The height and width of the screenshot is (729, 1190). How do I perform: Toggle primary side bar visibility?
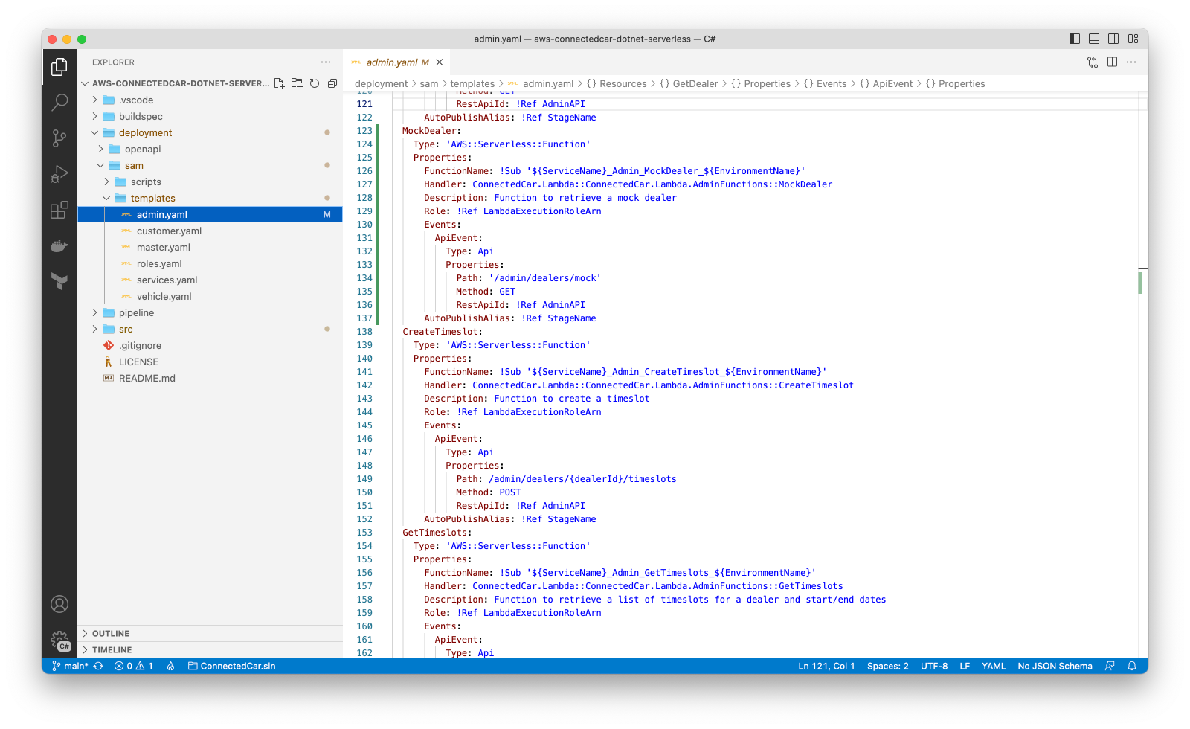click(1075, 39)
